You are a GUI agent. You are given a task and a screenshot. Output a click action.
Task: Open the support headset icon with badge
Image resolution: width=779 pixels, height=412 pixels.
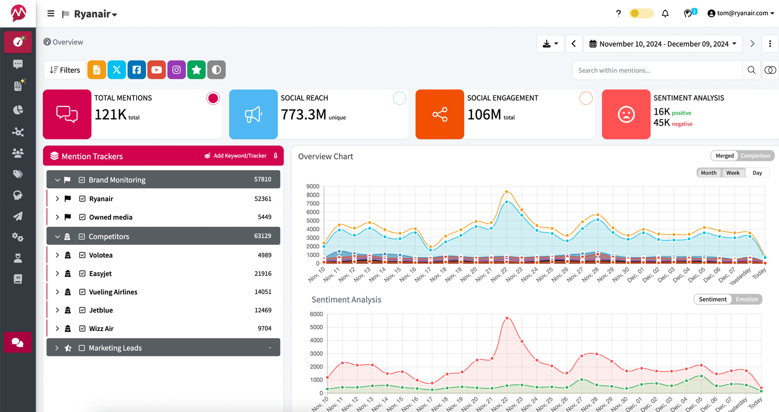coord(689,13)
